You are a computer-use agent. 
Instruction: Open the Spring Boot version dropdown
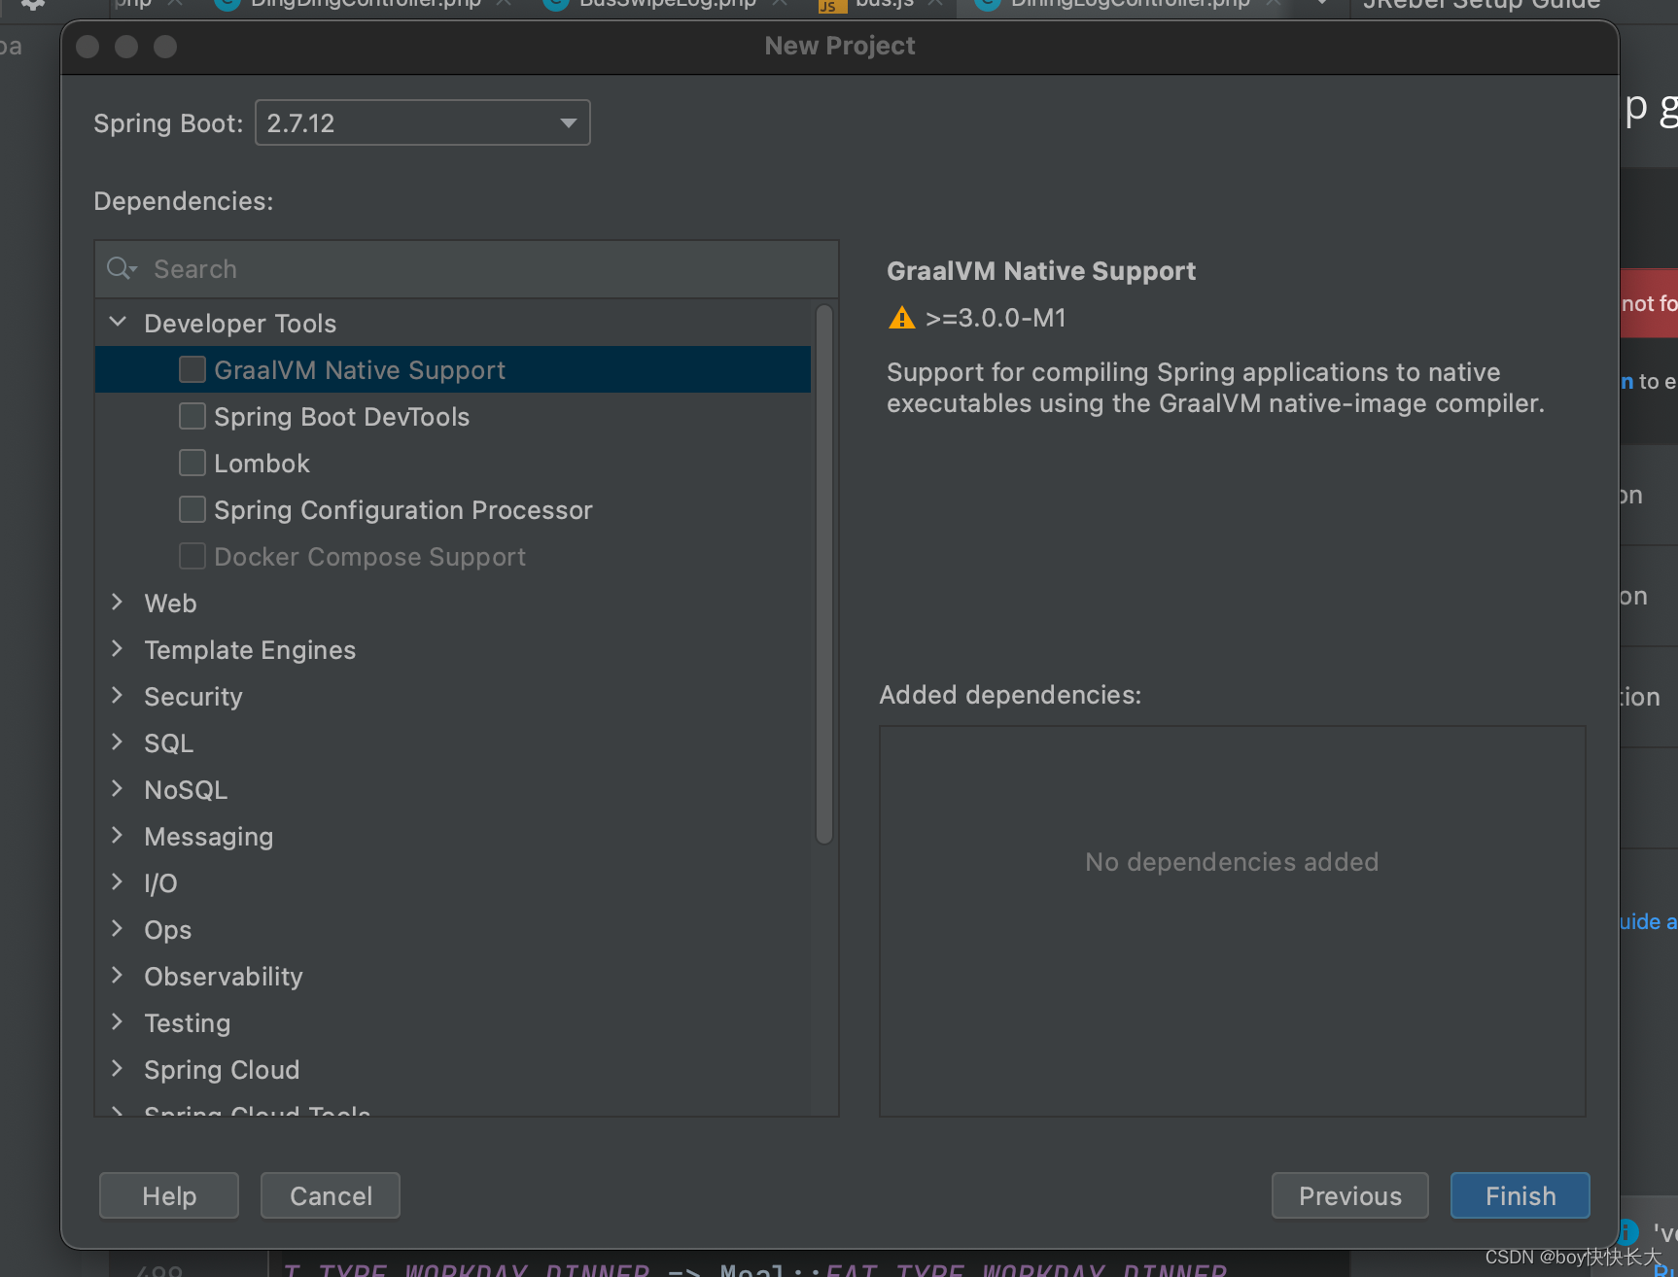[x=422, y=123]
